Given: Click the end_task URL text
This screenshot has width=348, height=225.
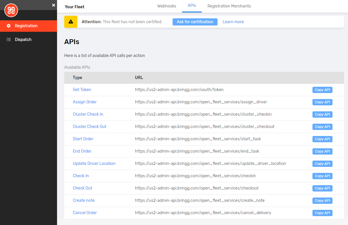Looking at the screenshot, I should pos(197,151).
